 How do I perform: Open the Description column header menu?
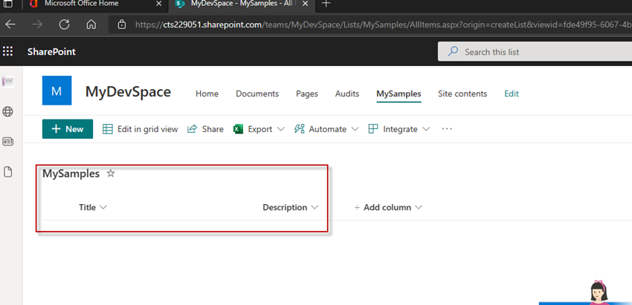coord(290,207)
